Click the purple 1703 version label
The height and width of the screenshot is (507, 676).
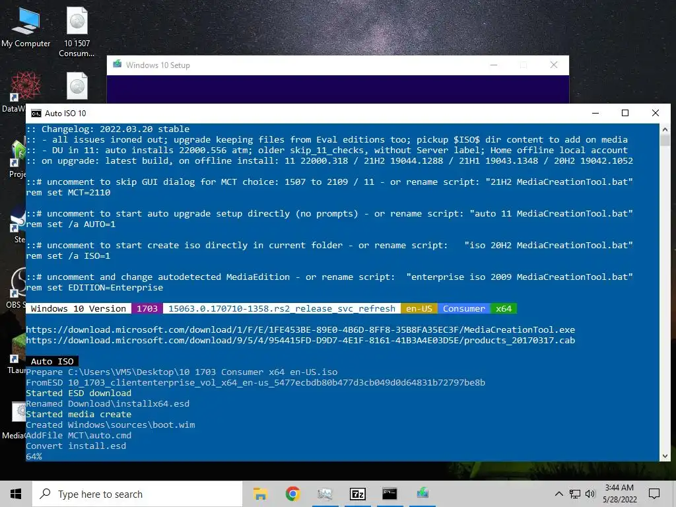click(147, 309)
